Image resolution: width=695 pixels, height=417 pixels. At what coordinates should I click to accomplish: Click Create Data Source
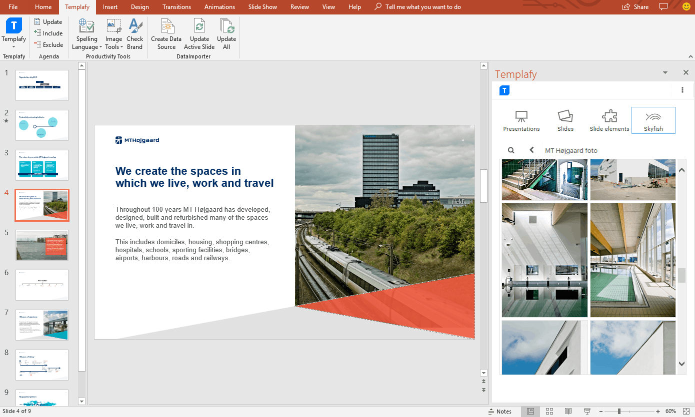[166, 34]
